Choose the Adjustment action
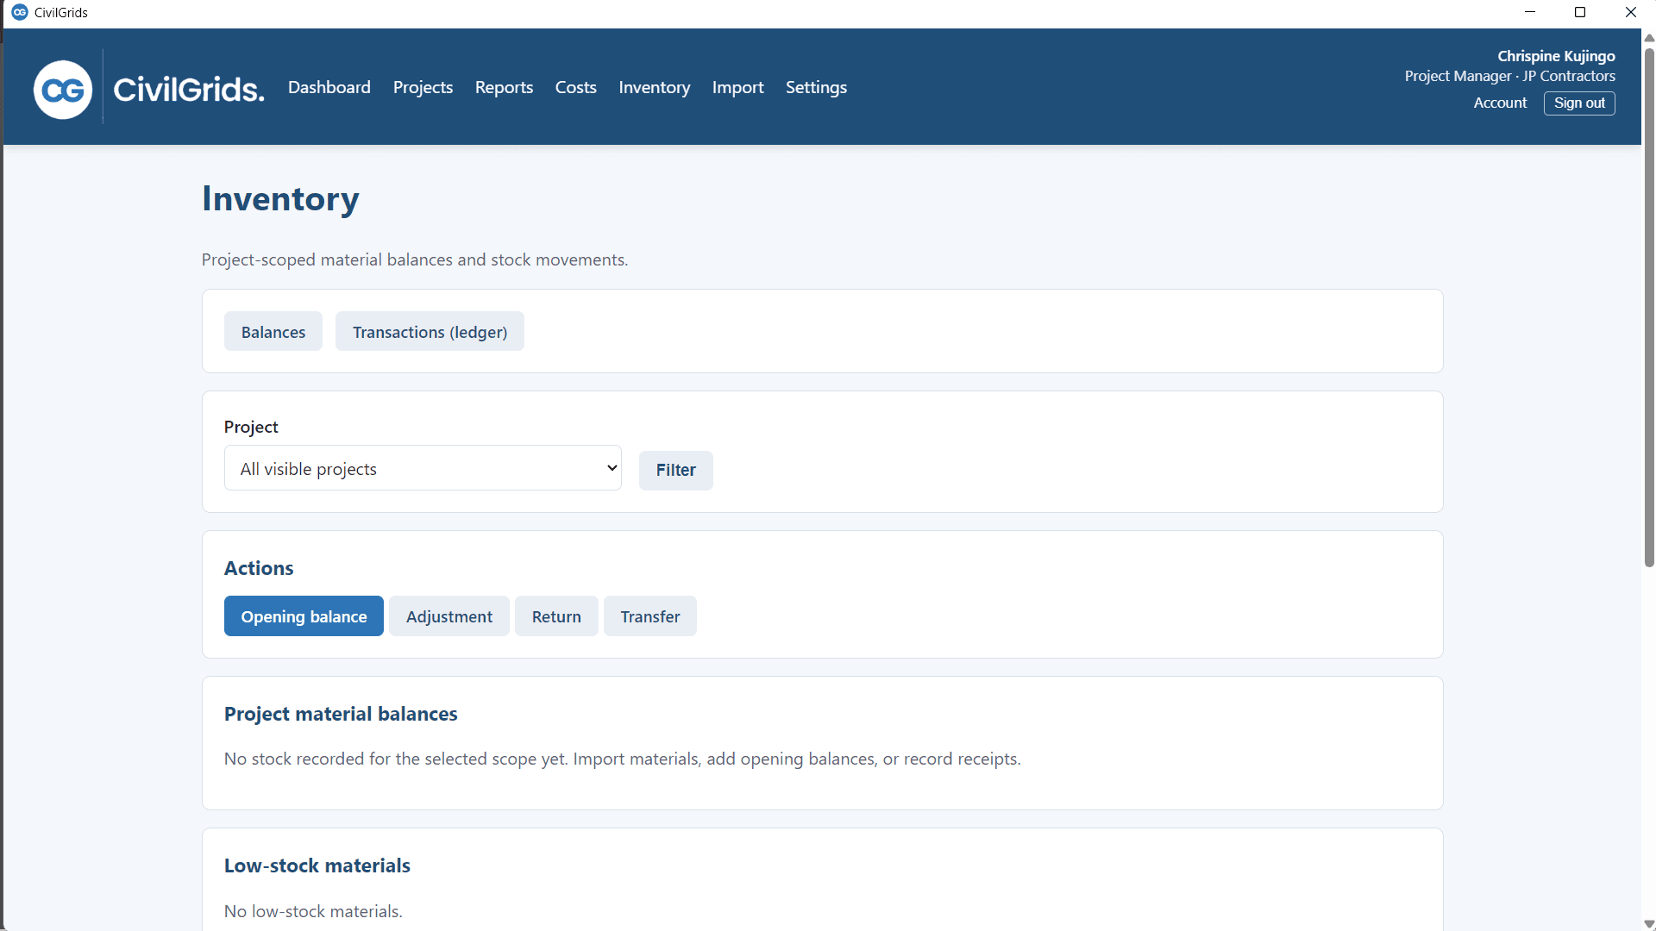 449,616
